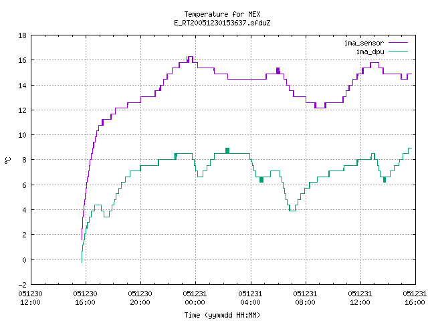Click the x-axis label 051231 00:00
The width and height of the screenshot is (428, 321).
point(195,298)
